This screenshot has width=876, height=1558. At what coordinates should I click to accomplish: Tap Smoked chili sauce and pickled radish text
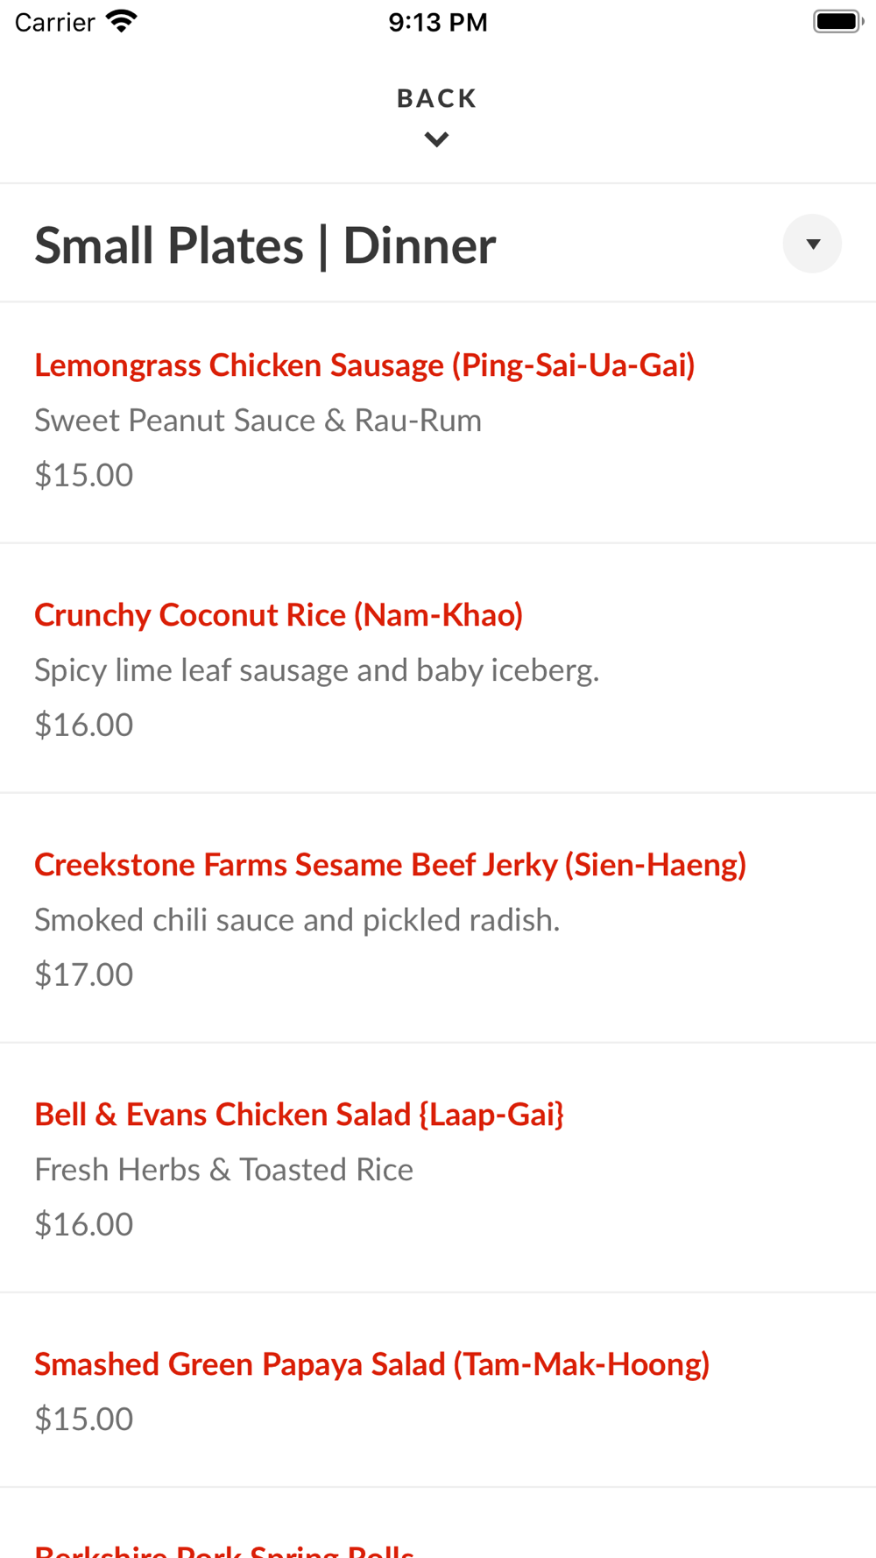(297, 920)
